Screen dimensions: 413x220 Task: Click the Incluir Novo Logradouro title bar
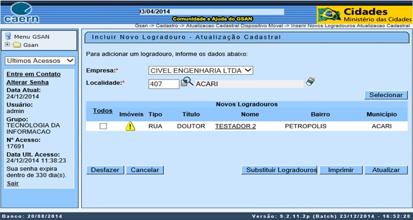(x=247, y=38)
